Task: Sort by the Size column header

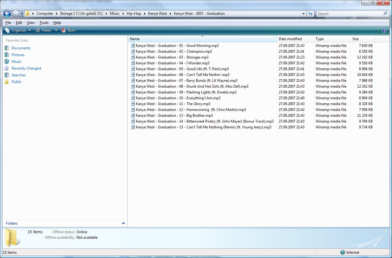Action: point(363,39)
